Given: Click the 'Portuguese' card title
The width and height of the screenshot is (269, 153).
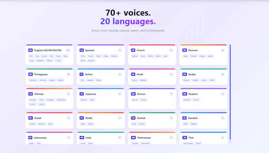Looking at the screenshot, I should coord(41,74).
